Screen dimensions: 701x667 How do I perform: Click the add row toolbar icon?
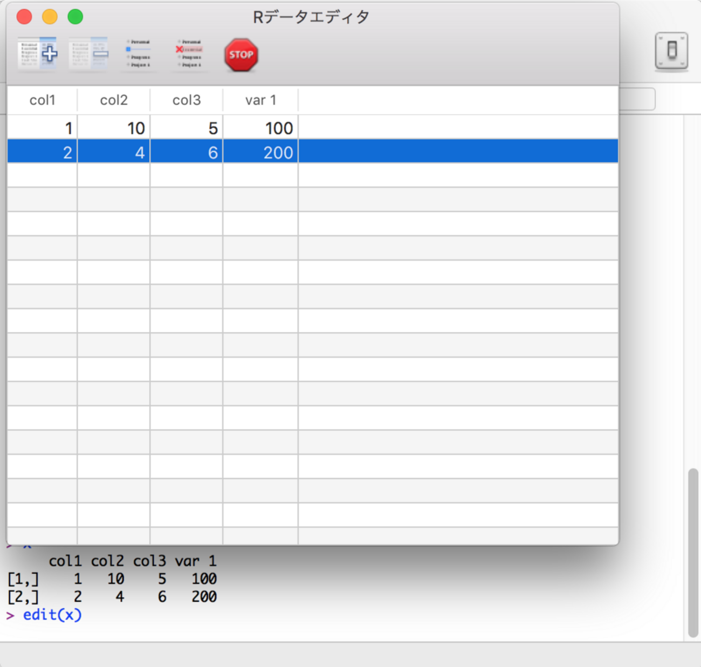(139, 54)
